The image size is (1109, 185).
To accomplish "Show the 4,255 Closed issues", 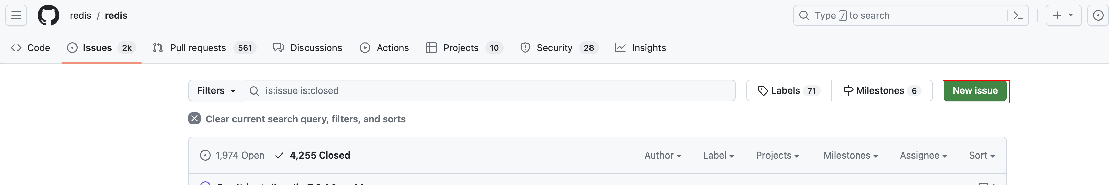I will tap(313, 156).
